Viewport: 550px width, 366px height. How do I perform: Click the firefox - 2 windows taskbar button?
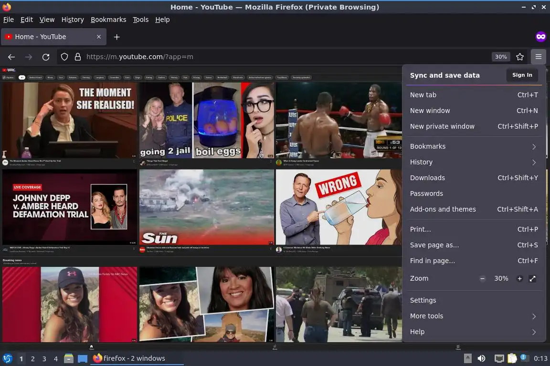137,358
